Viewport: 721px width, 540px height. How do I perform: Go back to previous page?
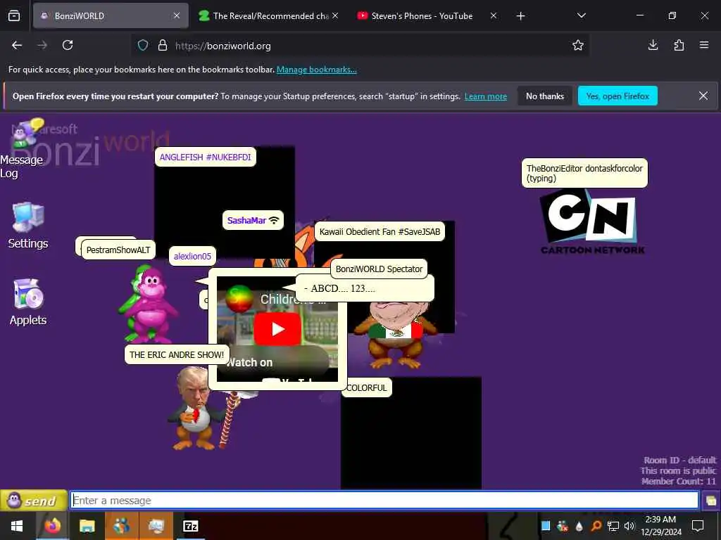[x=17, y=45]
